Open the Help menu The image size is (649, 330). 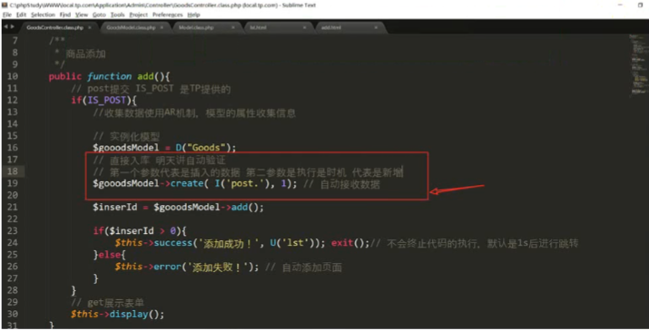[193, 15]
